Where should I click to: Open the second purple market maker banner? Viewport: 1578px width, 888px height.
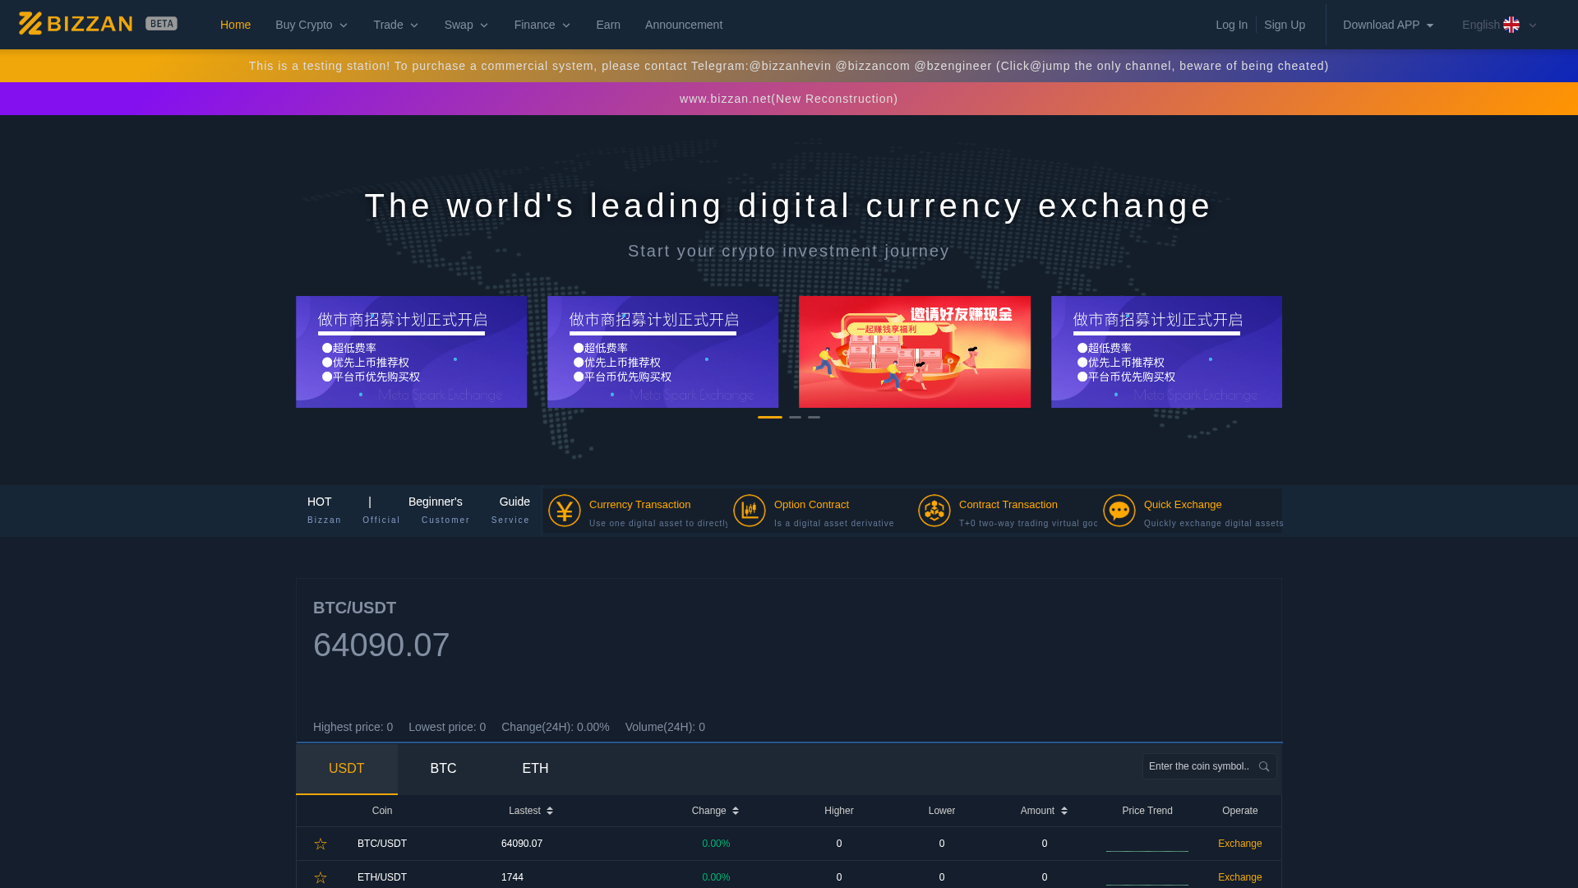point(662,352)
